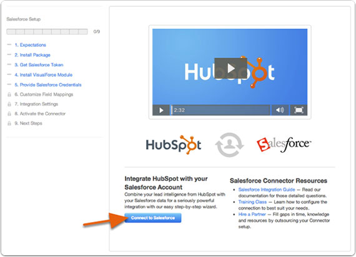Viewport: 356px width, 257px height.
Task: Click the Salesforce logo
Action: click(284, 144)
